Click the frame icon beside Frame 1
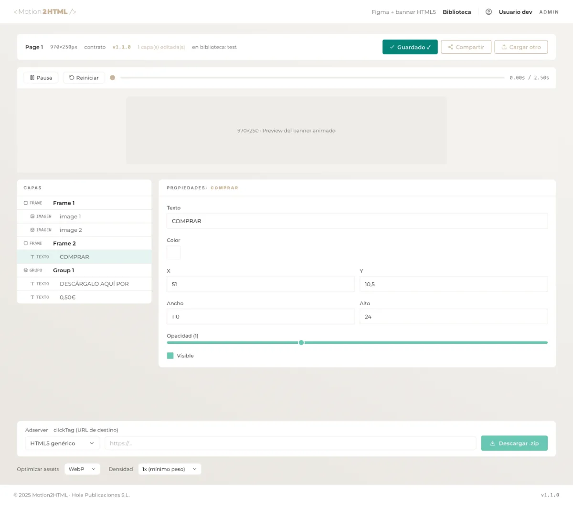Image resolution: width=573 pixels, height=505 pixels. pyautogui.click(x=26, y=203)
